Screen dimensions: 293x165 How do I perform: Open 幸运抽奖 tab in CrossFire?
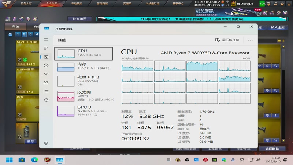[77, 3]
